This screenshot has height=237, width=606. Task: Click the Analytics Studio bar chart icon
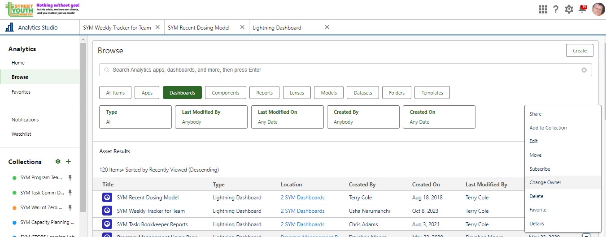9,27
